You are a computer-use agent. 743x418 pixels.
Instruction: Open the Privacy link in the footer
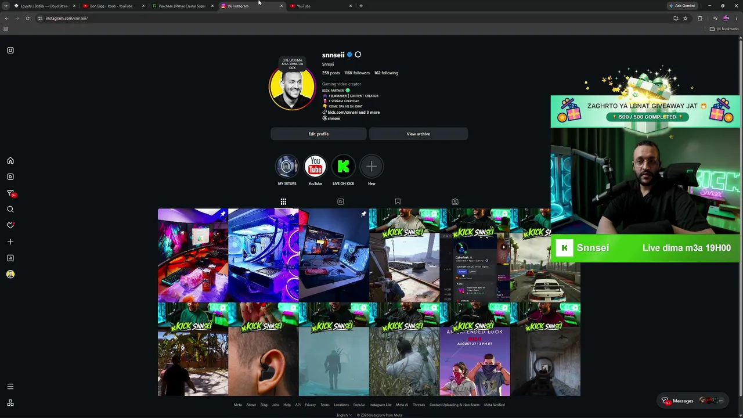(310, 405)
